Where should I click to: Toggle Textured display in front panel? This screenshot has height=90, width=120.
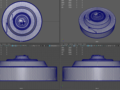[x=17, y=46]
